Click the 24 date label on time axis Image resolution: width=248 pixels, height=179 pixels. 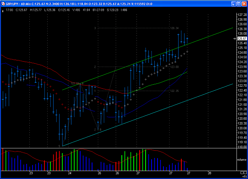70,173
